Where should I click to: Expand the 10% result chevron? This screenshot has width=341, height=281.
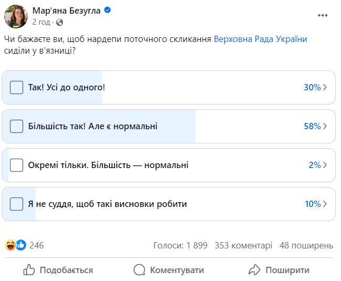(x=326, y=204)
